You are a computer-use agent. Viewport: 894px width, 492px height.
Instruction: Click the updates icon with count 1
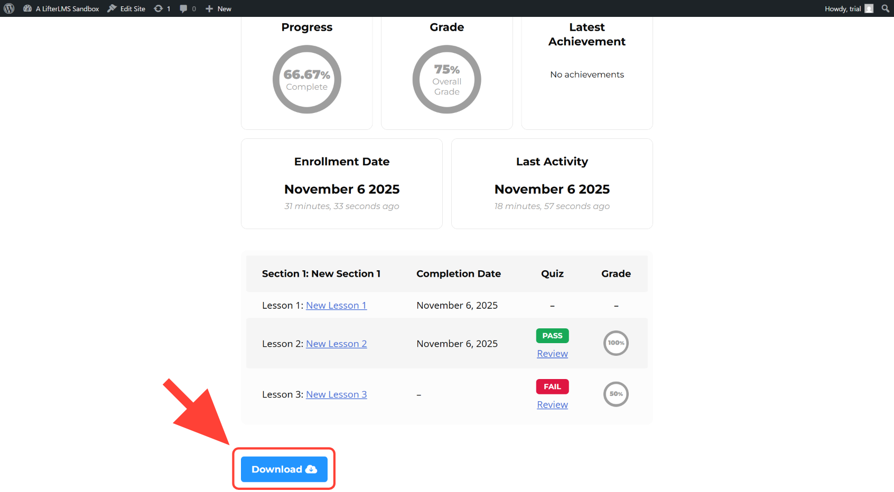coord(162,8)
